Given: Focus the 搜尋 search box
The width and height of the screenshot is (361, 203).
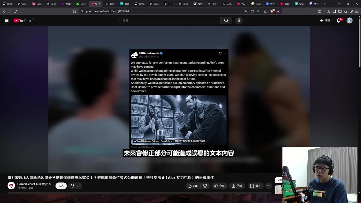Looking at the screenshot, I should click(170, 20).
